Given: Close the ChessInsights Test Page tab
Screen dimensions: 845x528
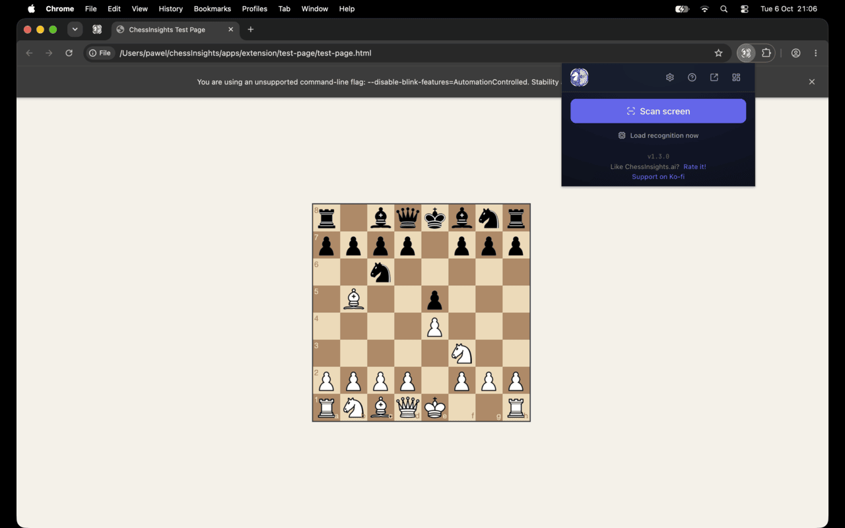Looking at the screenshot, I should pos(230,30).
